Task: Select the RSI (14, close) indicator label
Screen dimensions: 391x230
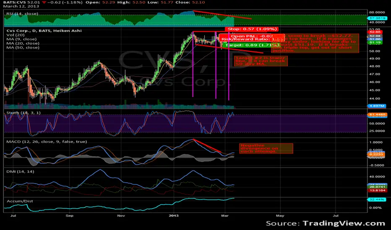Action: [x=22, y=14]
